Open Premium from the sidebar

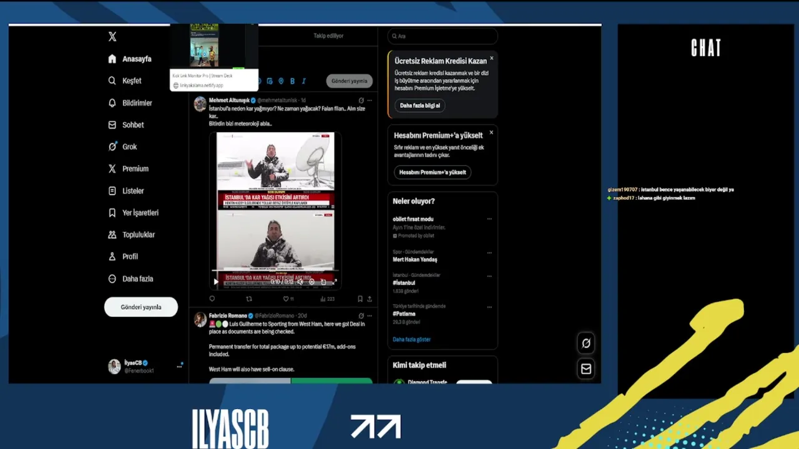click(x=128, y=168)
